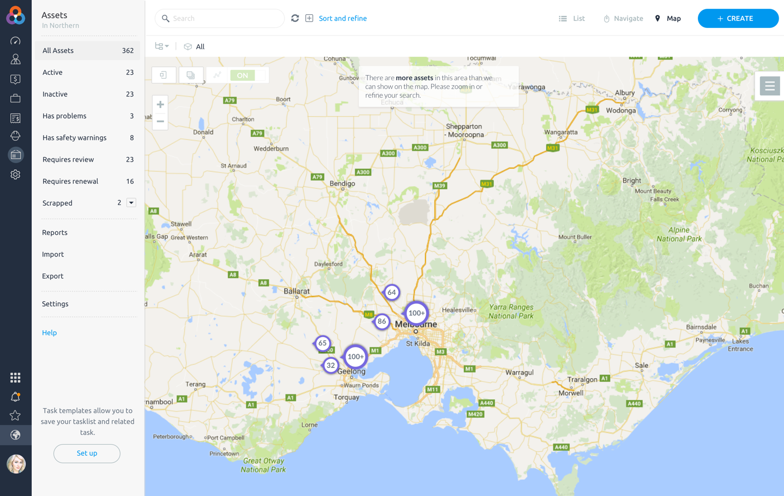The image size is (784, 496).
Task: Click the CREATE button
Action: 738,19
